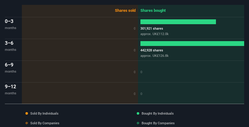Click shares sold zero in 9–12 months row
249x127 pixels.
(x=135, y=94)
